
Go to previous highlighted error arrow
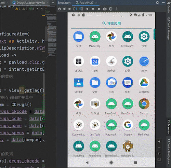pyautogui.click(x=38, y=9)
